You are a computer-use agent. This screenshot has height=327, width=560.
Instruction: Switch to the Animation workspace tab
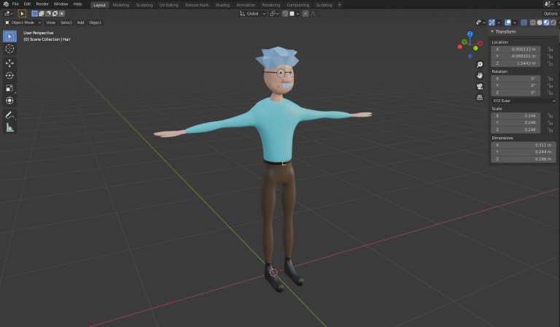click(246, 5)
